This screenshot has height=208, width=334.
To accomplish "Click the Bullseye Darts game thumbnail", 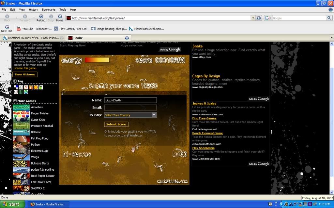I will tap(21, 163).
